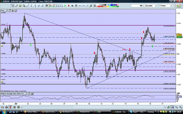This screenshot has height=114, width=183.
Task: Activate the magnifier zoom tool in the top toolbar
Action: [x=24, y=6]
